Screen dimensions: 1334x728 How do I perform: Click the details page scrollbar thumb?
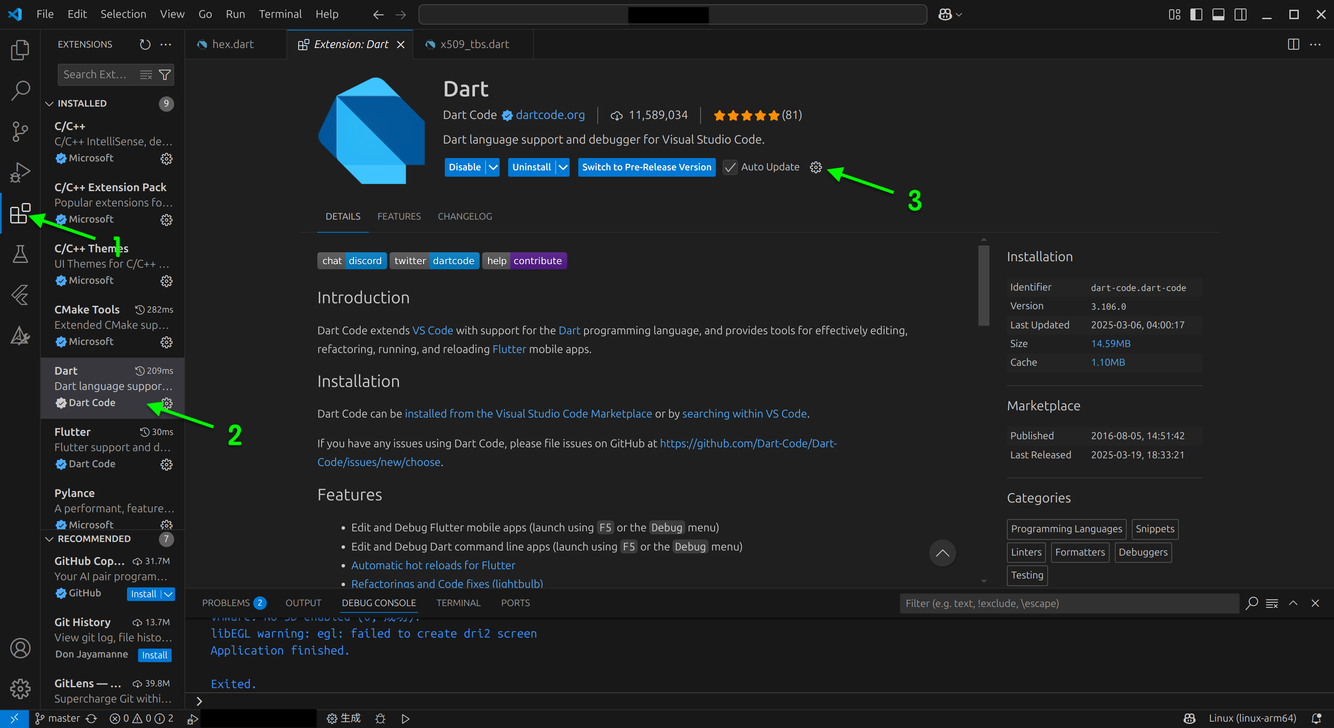pyautogui.click(x=984, y=285)
